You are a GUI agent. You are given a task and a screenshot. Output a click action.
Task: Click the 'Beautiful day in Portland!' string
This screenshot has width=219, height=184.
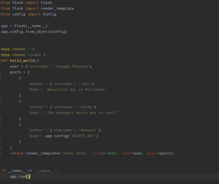click(x=76, y=90)
